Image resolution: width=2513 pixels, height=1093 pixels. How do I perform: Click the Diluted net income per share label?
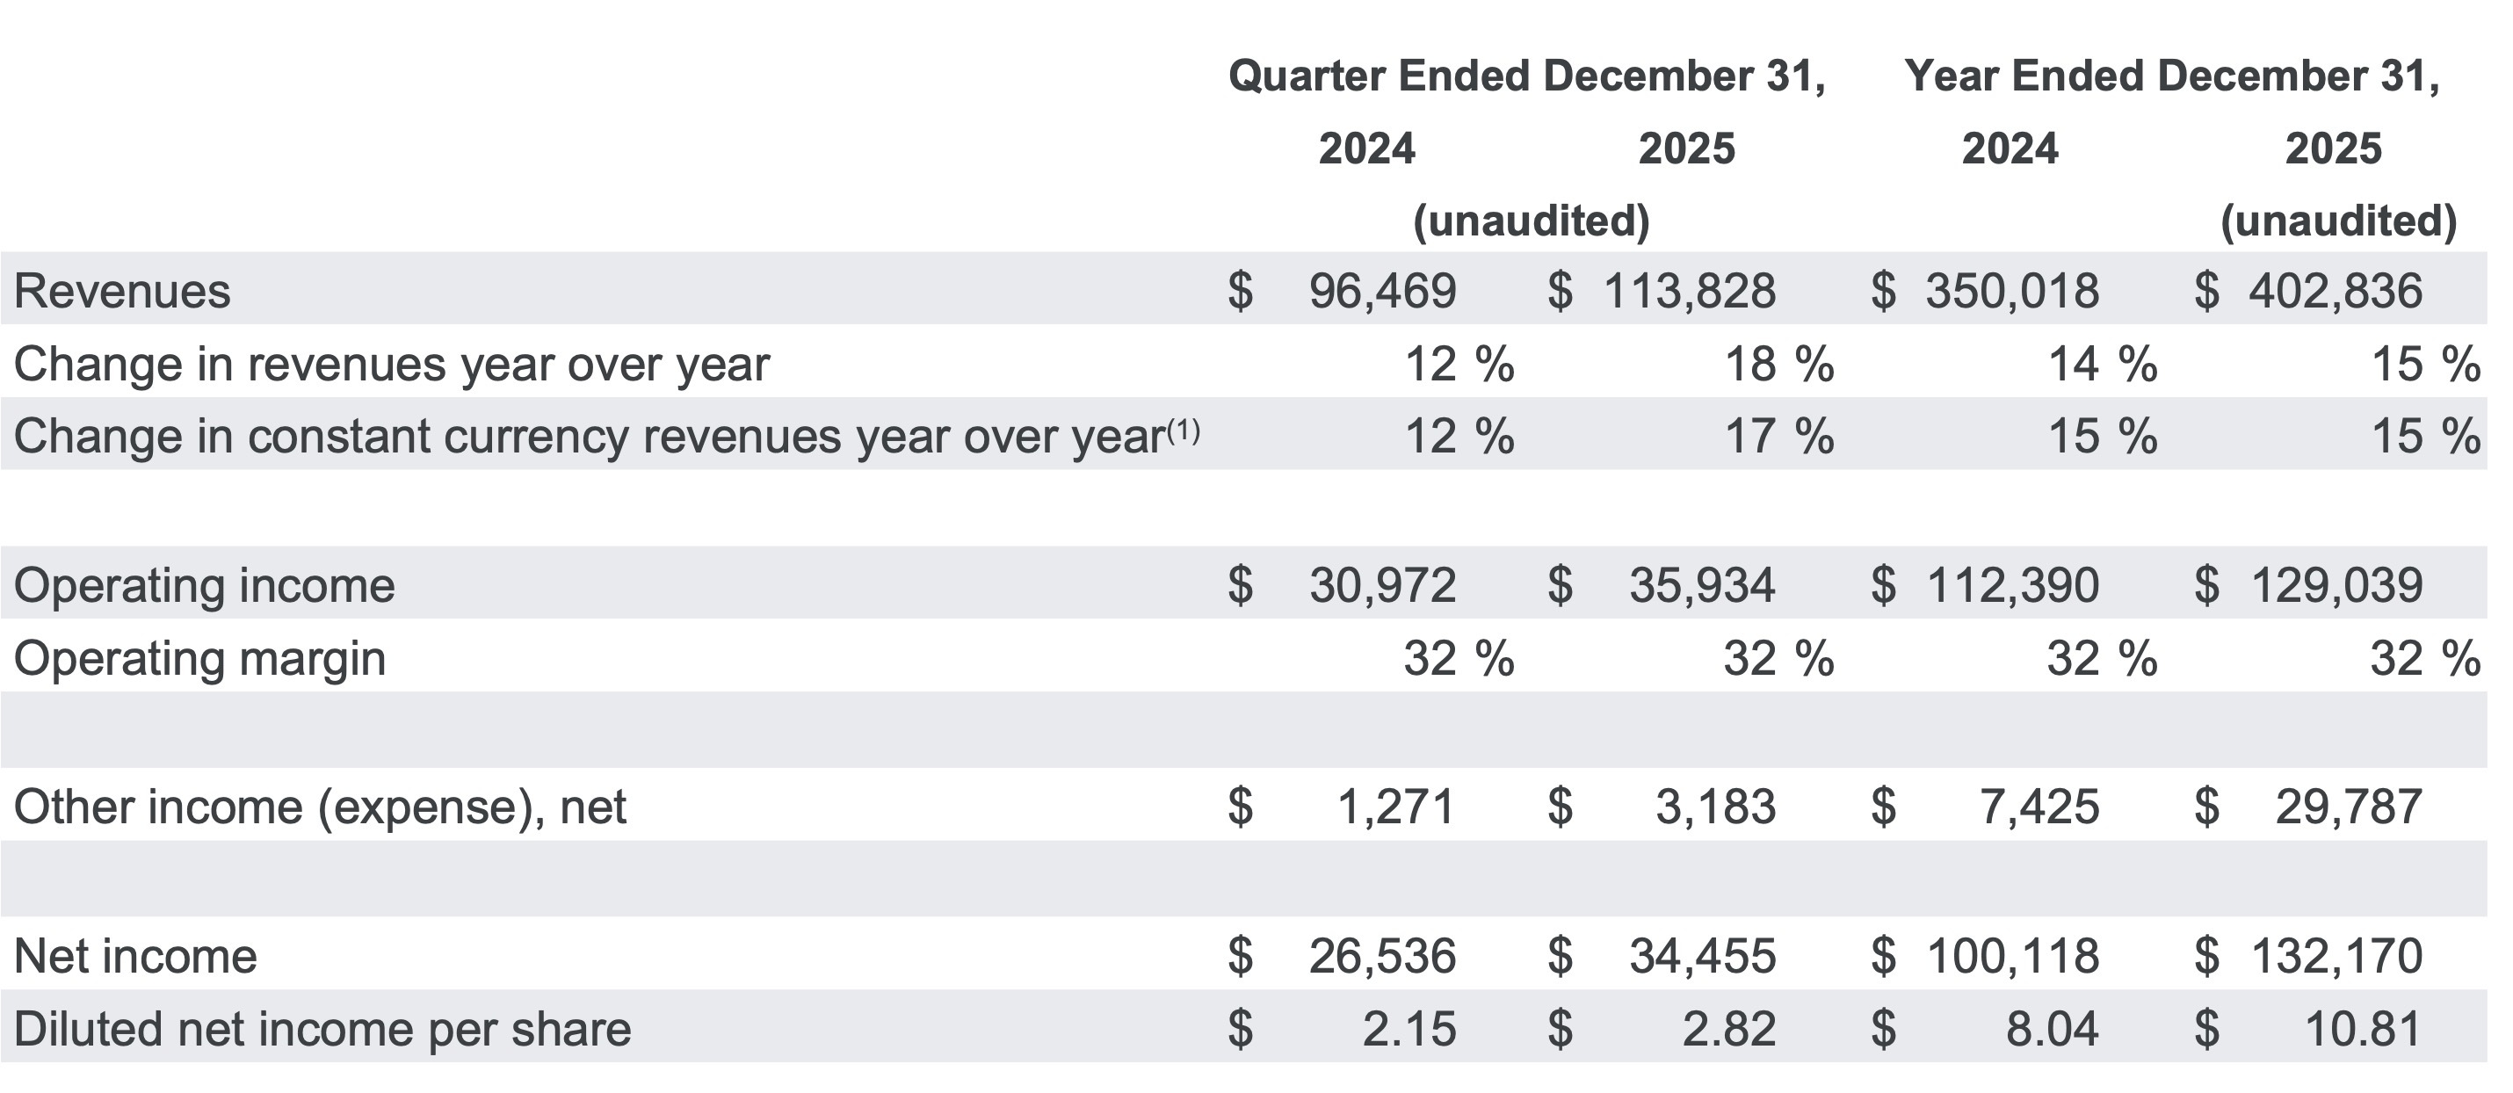click(322, 1030)
